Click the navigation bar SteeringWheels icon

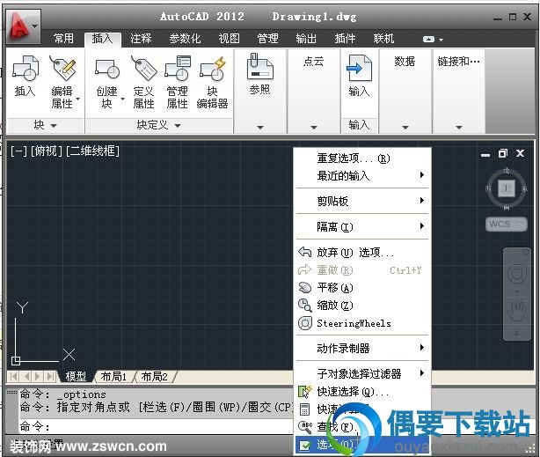(517, 274)
